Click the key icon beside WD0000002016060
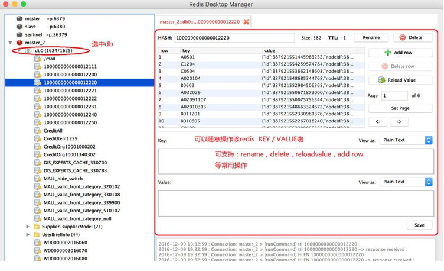 pyautogui.click(x=38, y=243)
